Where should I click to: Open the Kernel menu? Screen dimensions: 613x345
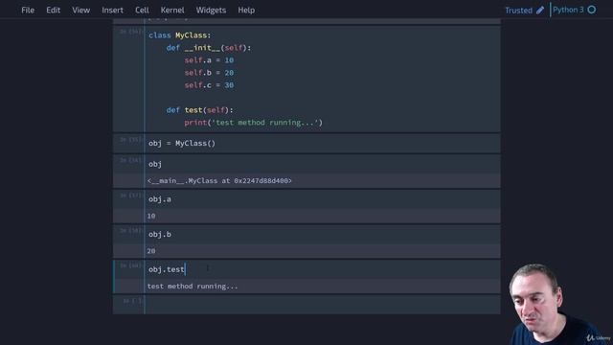172,11
